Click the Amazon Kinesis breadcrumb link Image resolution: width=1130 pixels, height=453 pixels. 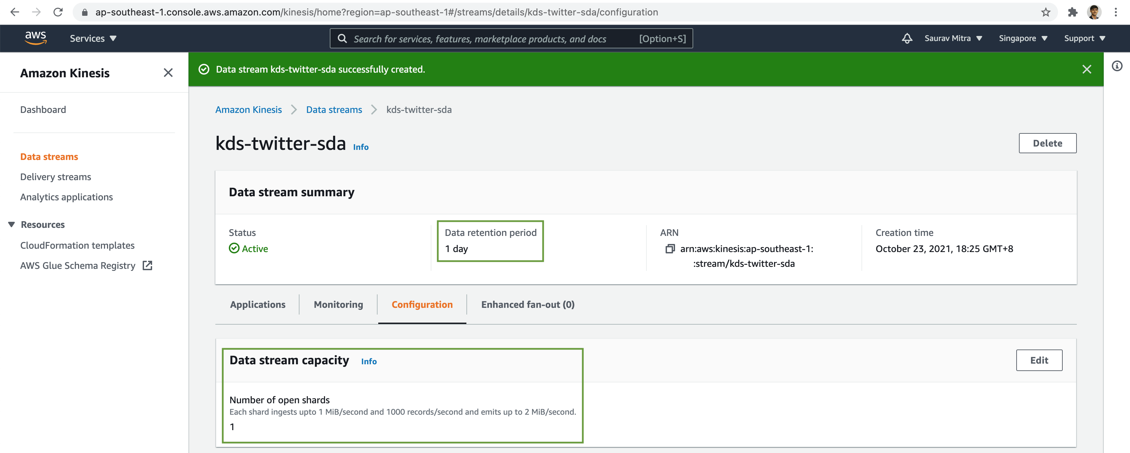coord(248,110)
